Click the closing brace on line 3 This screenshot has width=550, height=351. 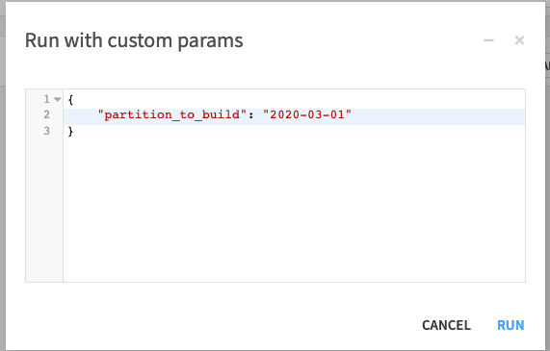coord(70,132)
